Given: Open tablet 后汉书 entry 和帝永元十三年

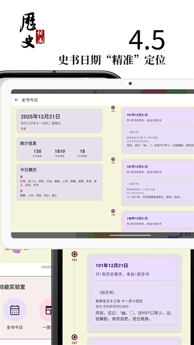Looking at the screenshot, I should coord(159,139).
